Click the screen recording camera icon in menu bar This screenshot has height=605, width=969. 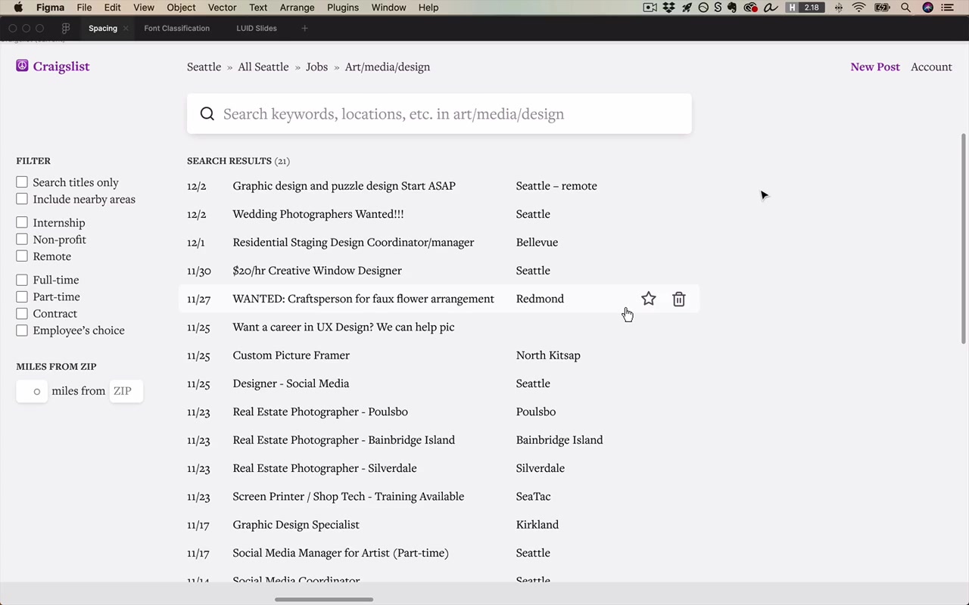click(650, 8)
